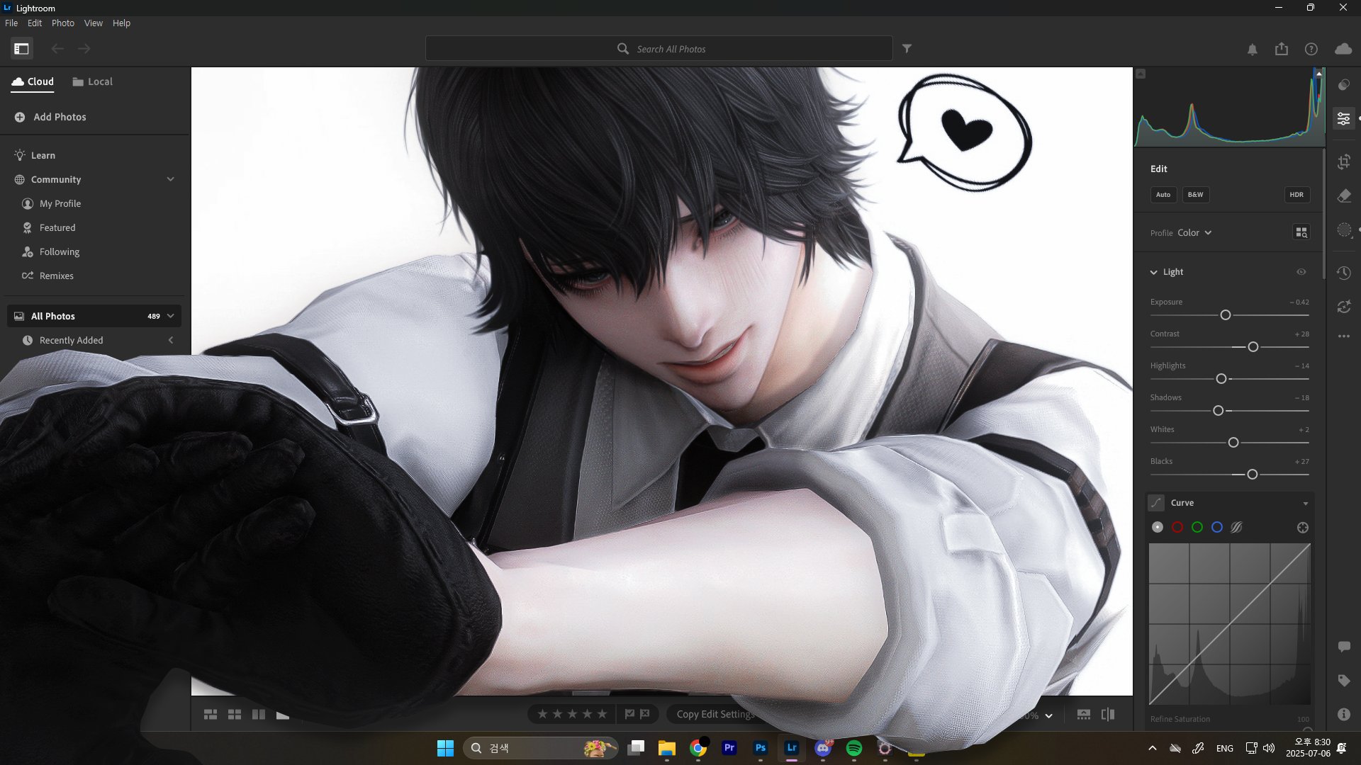Open the notifications bell
The image size is (1361, 765).
pyautogui.click(x=1253, y=49)
